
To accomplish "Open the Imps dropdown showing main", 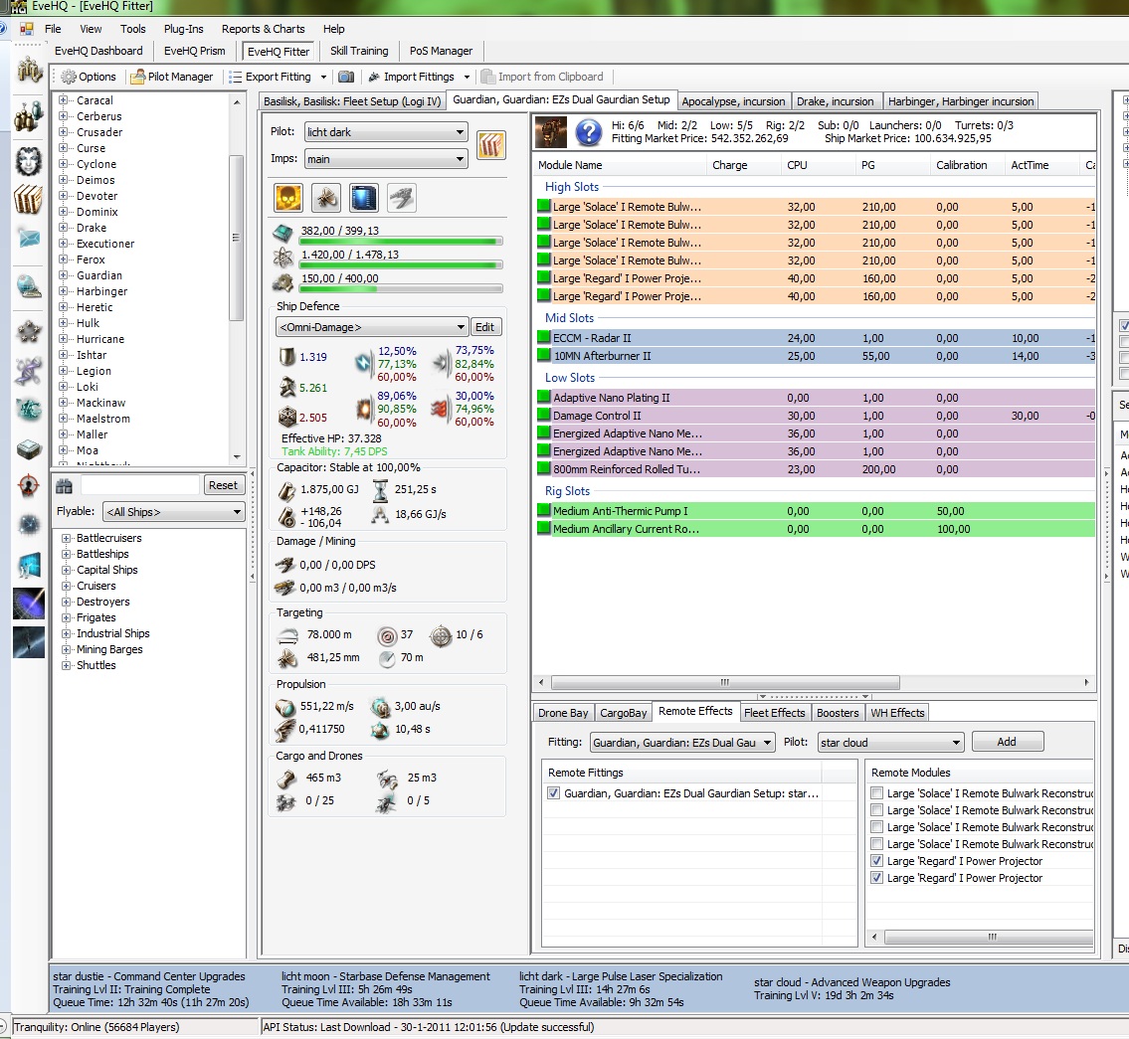I will tap(386, 159).
